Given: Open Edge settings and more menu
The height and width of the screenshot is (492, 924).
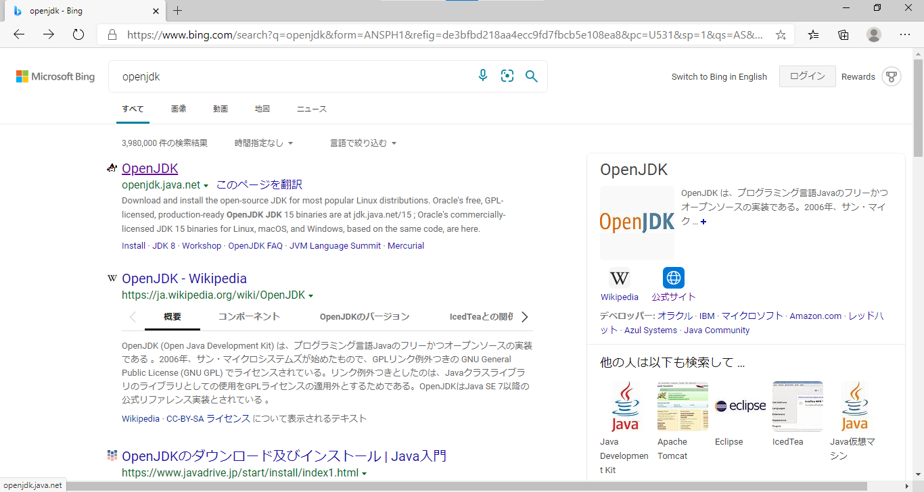Looking at the screenshot, I should point(905,34).
